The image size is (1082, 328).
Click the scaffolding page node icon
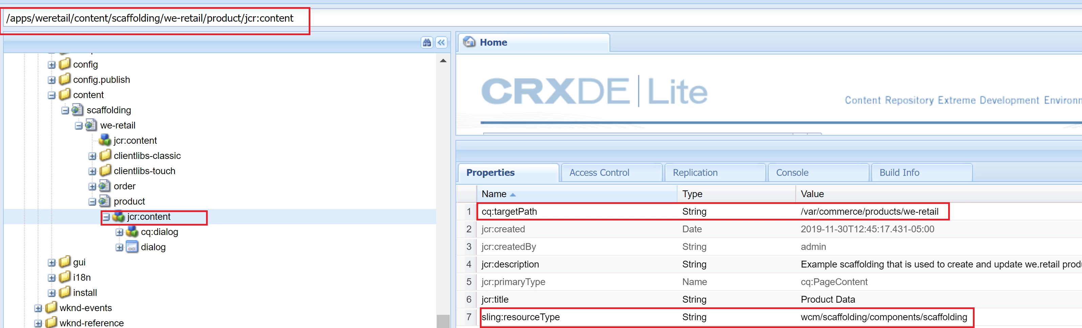[77, 110]
